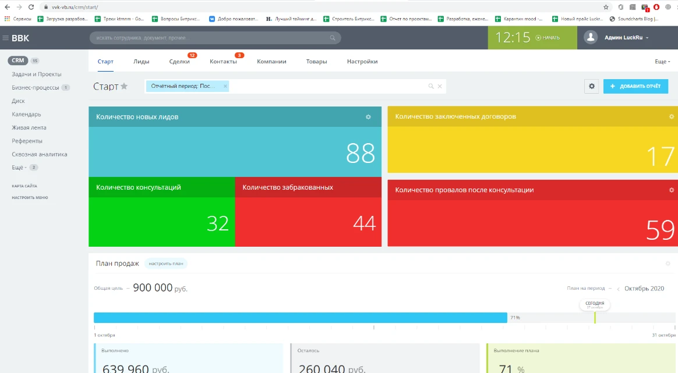
Task: Click the magnifier icon in the filter field
Action: (x=431, y=86)
